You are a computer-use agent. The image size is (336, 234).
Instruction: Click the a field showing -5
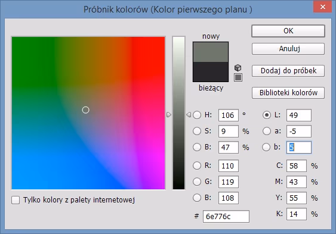299,131
